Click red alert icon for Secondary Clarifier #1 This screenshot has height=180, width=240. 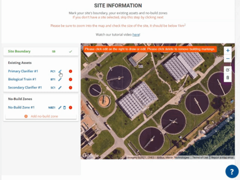[70, 88]
